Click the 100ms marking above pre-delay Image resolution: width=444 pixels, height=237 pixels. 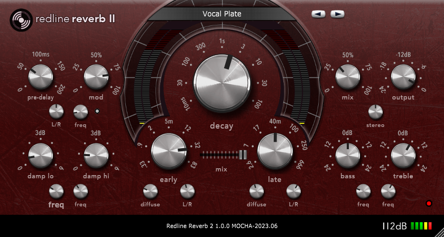pos(41,54)
